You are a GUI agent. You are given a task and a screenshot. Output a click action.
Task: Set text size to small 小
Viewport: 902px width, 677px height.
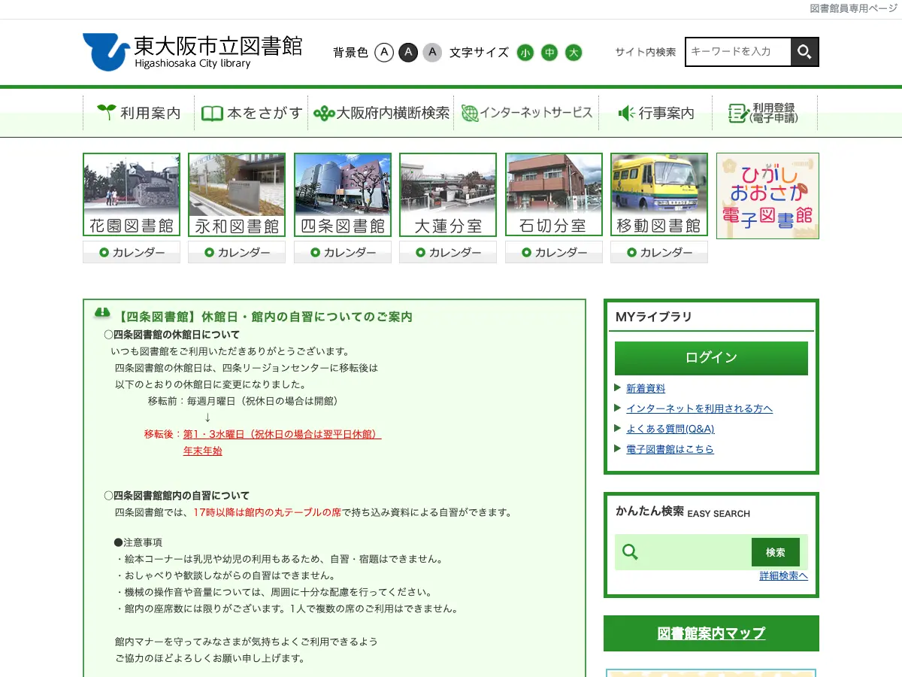(525, 53)
